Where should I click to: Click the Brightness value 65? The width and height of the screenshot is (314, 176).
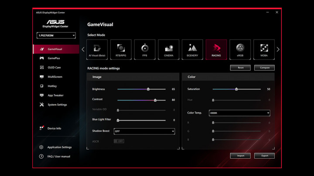[x=174, y=89]
